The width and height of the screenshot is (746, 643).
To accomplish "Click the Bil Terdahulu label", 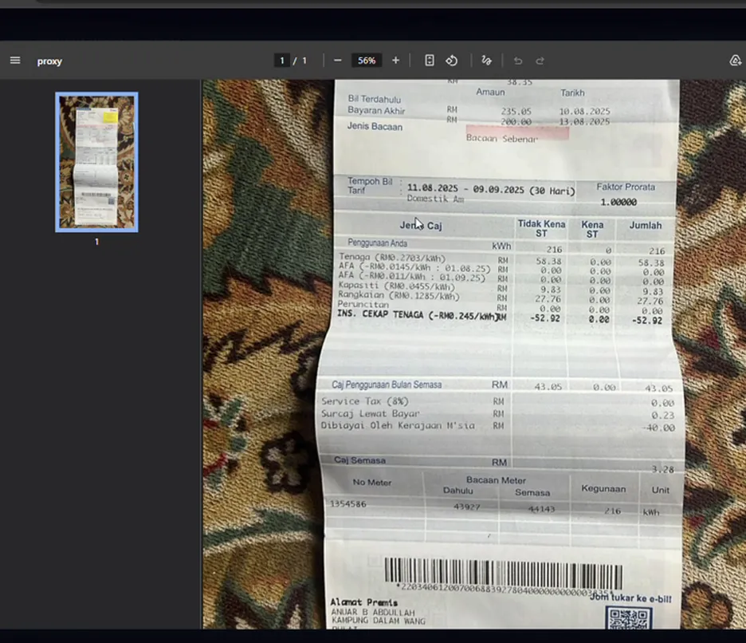I will pos(375,99).
